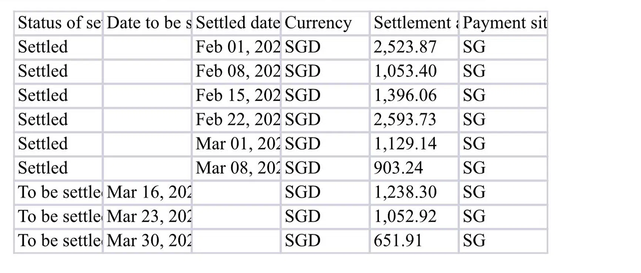The width and height of the screenshot is (641, 273).
Task: Click the "Mar 16" date to be settled cell
Action: (148, 192)
